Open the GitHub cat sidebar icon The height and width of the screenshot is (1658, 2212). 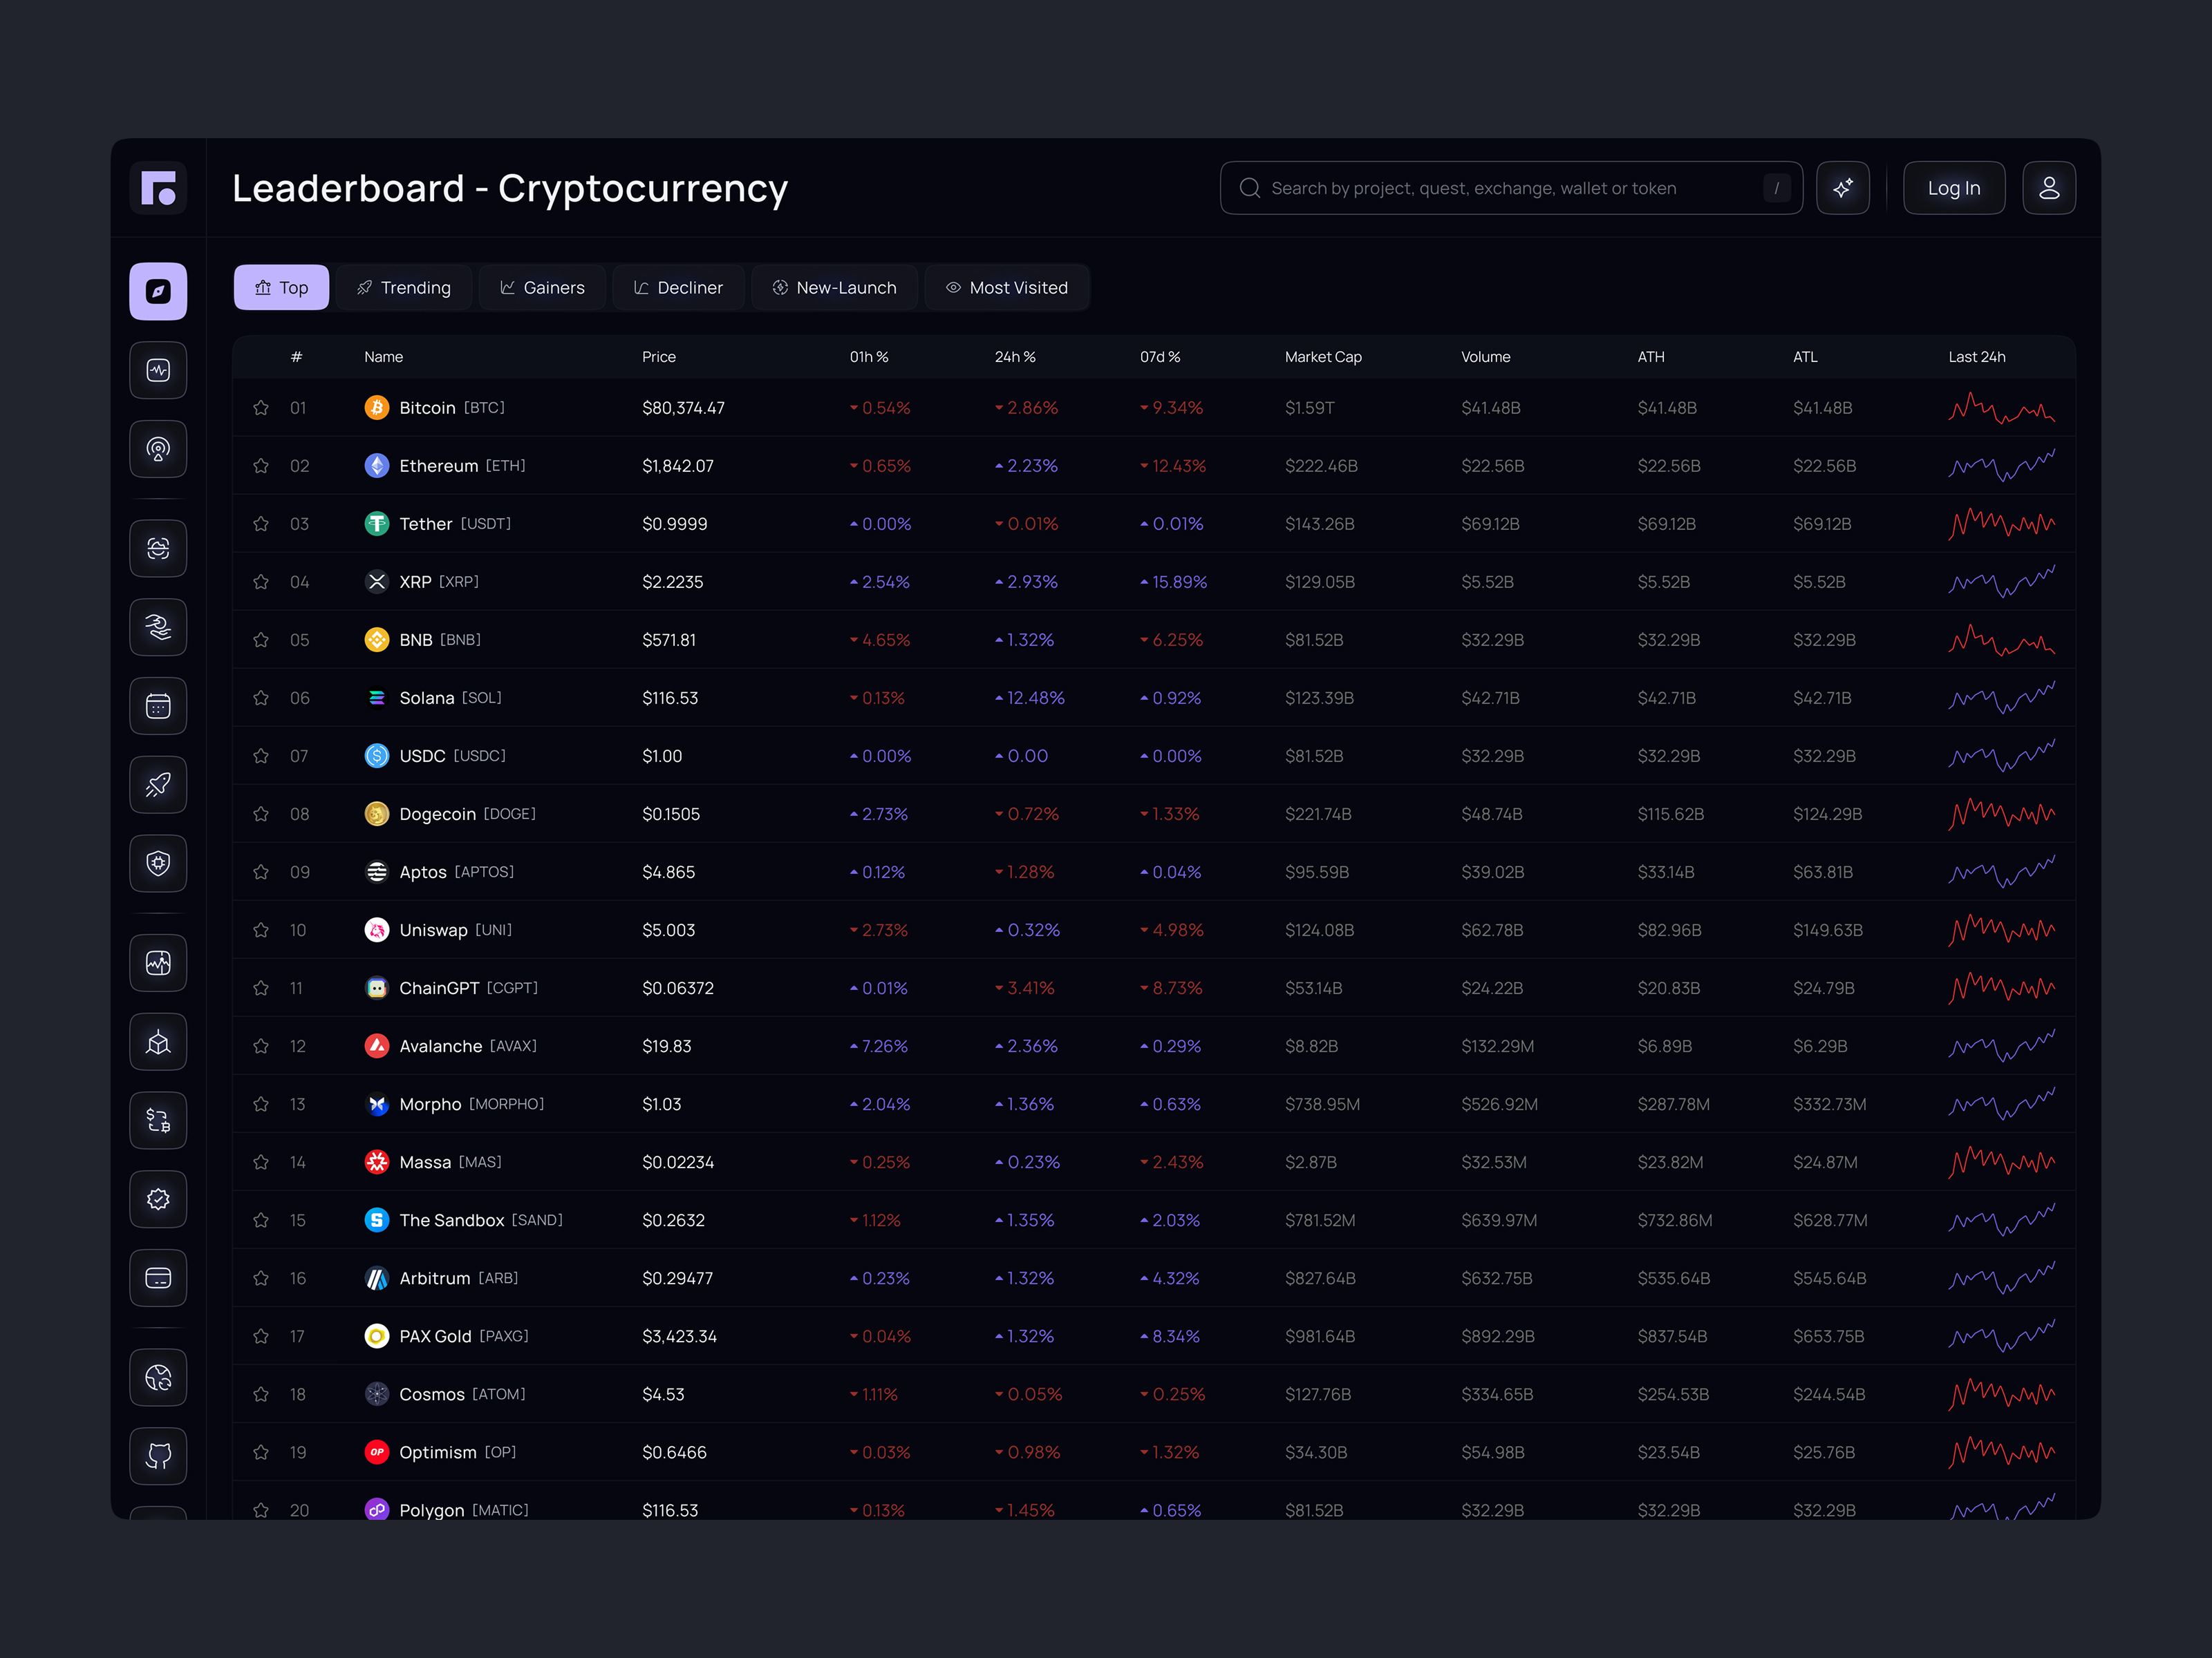[x=158, y=1456]
